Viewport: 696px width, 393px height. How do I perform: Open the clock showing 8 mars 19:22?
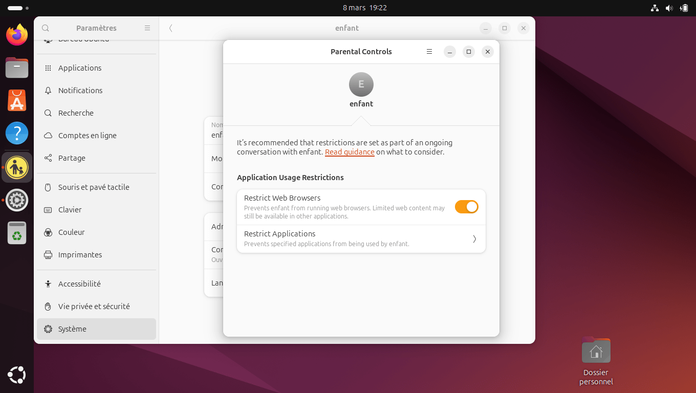point(364,8)
